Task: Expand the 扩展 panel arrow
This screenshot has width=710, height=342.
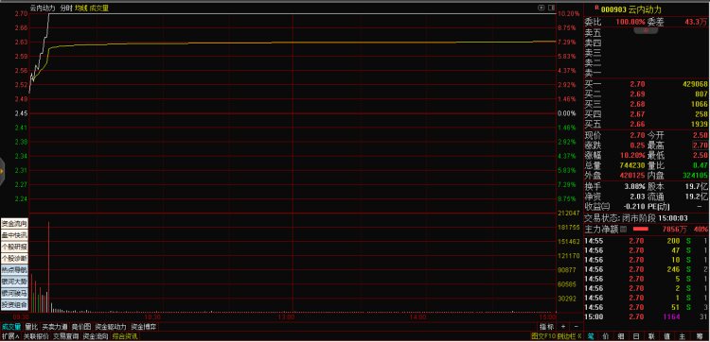Action: click(x=10, y=336)
